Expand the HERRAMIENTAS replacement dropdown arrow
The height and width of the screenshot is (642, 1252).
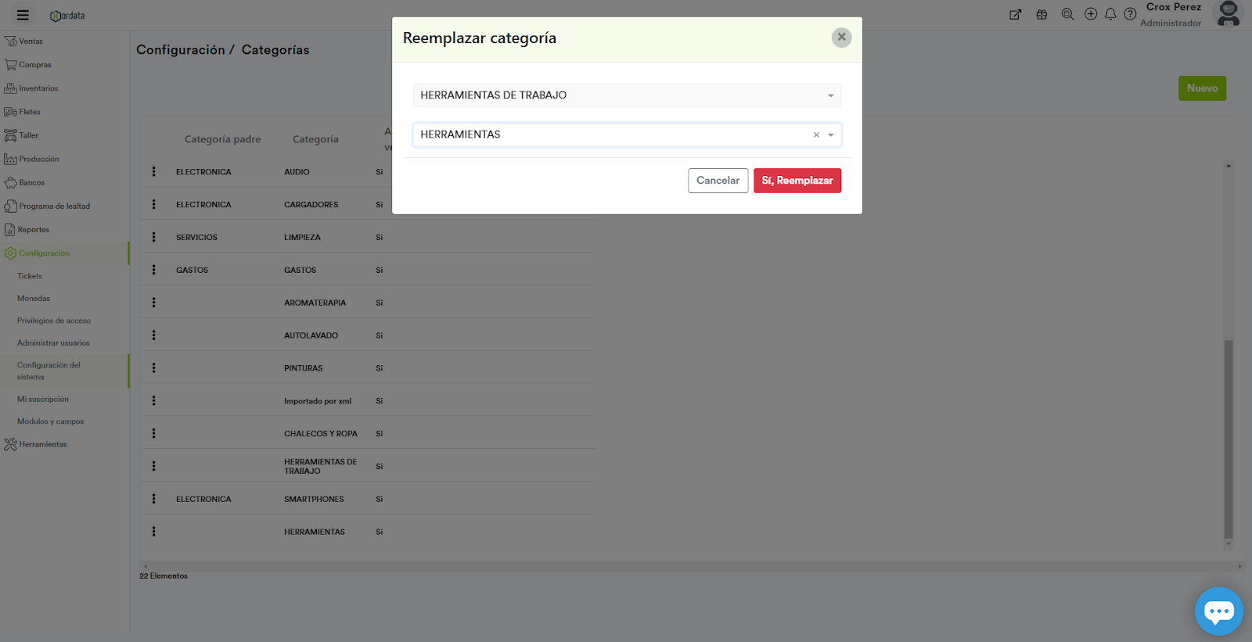pos(831,135)
